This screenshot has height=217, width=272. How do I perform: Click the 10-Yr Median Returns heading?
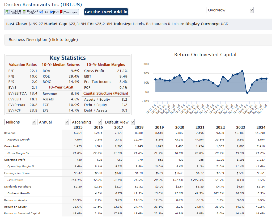click(x=61, y=65)
